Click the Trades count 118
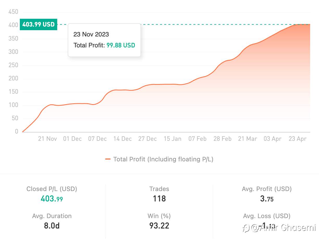Image resolution: width=319 pixels, height=241 pixels. 159,199
